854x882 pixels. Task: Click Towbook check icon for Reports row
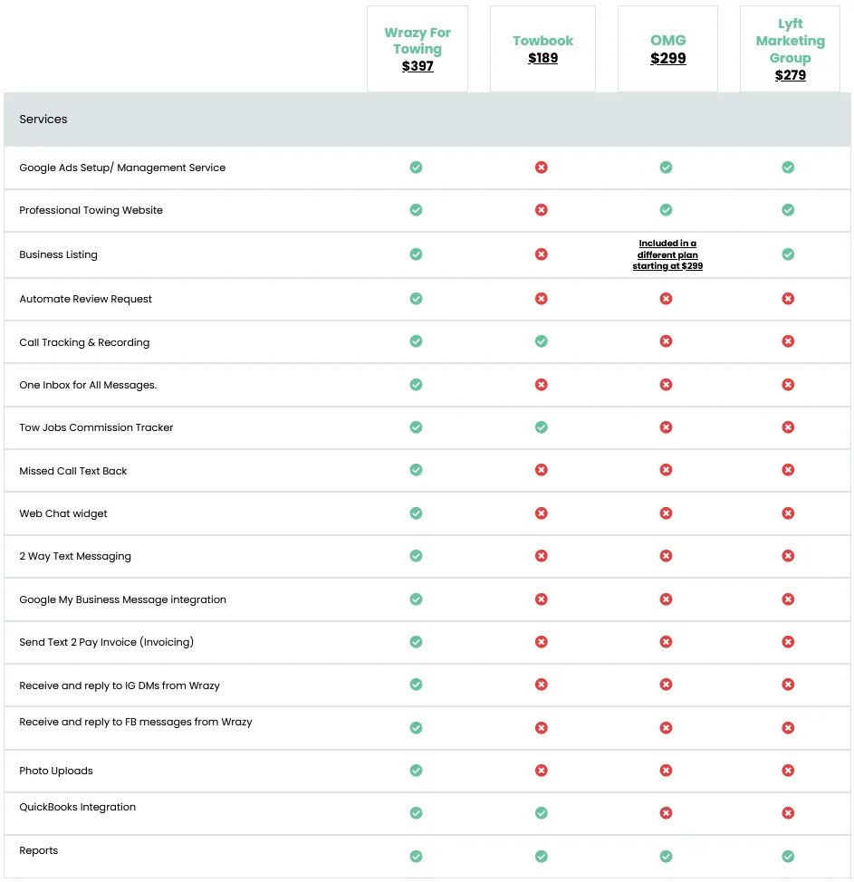(x=542, y=856)
